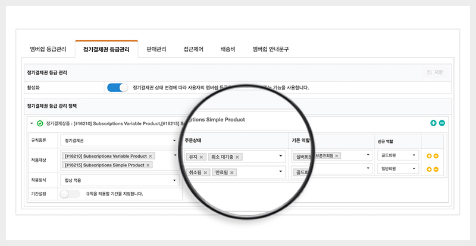Screen dimensions: 476x246
Task: Remove Subscriptions Variable Product tag
Action: point(150,156)
